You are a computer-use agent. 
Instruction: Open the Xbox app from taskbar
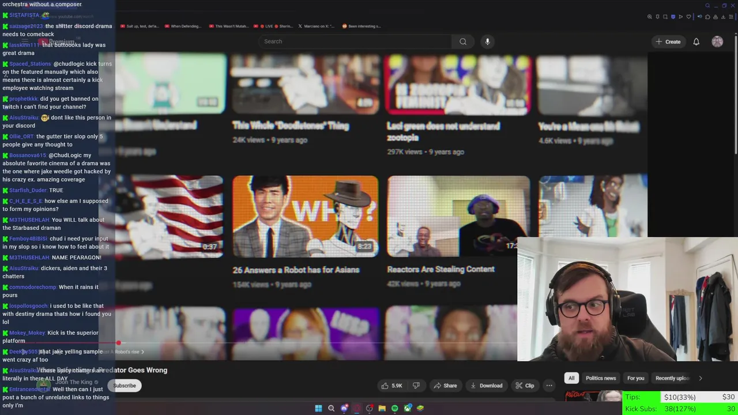(408, 408)
